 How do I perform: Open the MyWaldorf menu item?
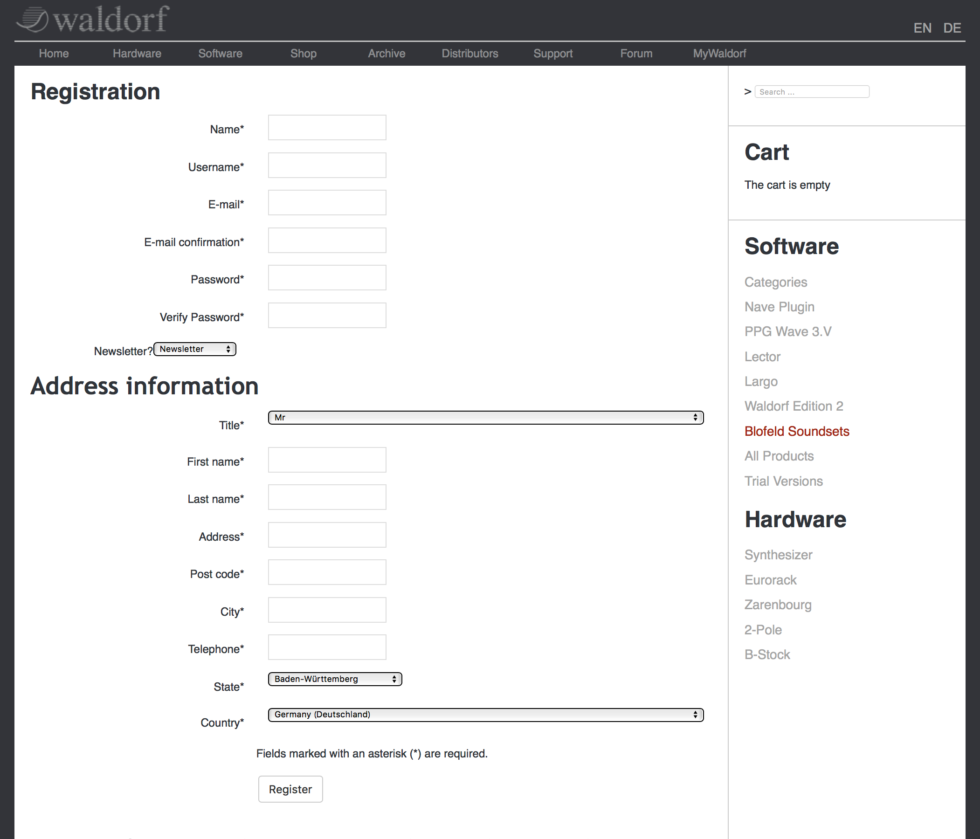[x=719, y=54]
